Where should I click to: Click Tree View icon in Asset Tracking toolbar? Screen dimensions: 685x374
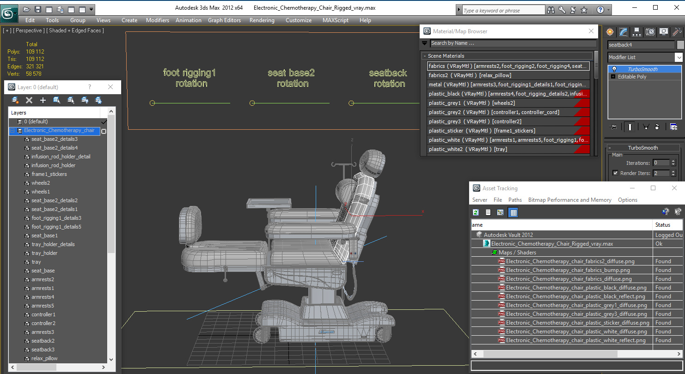coord(500,212)
